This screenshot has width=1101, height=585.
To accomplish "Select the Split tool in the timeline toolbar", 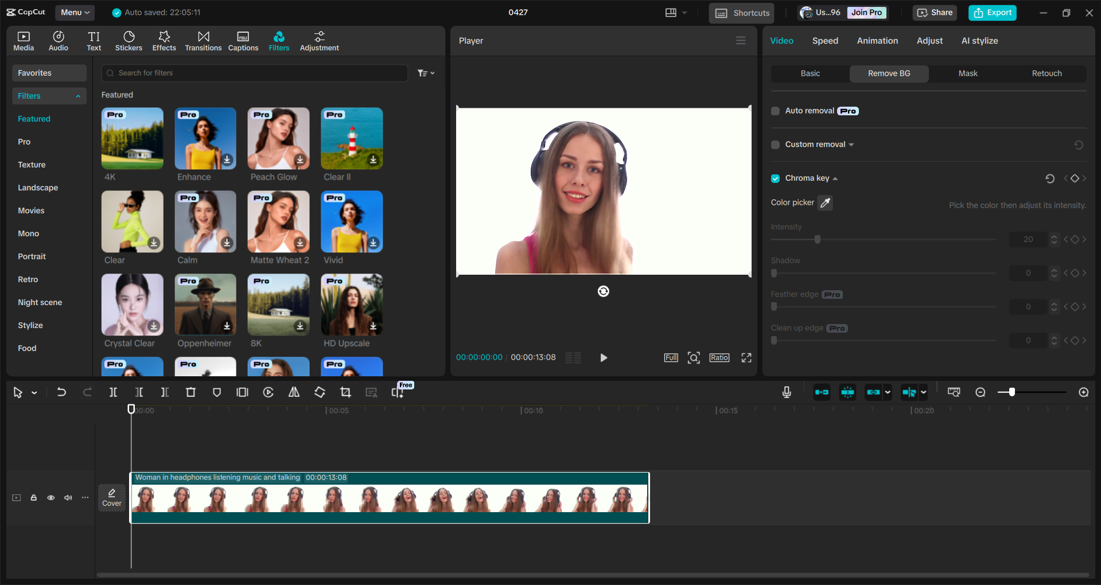I will tap(113, 392).
